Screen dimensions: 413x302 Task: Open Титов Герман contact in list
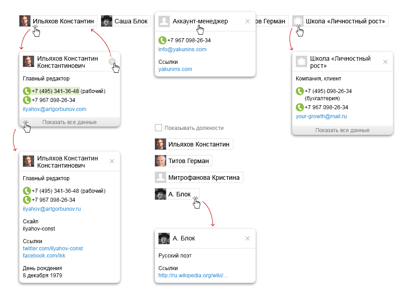click(x=184, y=161)
